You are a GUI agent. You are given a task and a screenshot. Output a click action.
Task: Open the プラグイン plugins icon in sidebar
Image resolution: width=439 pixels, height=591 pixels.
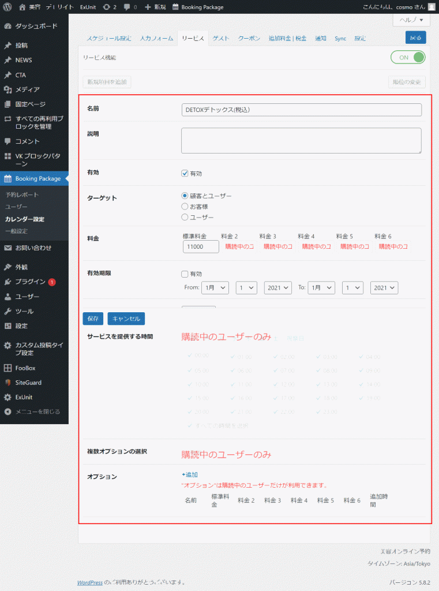[x=7, y=282]
